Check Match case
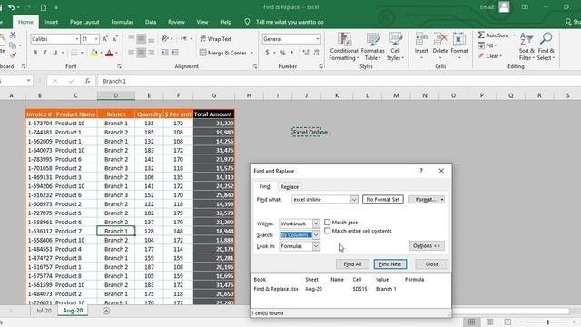Viewport: 581px width, 327px height. click(327, 222)
